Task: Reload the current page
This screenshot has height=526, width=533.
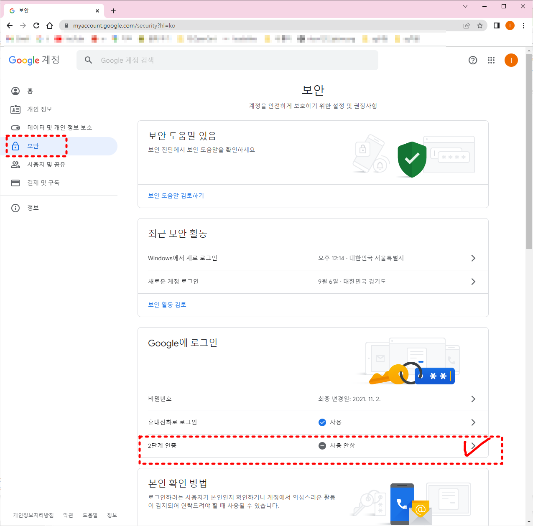Action: click(36, 25)
